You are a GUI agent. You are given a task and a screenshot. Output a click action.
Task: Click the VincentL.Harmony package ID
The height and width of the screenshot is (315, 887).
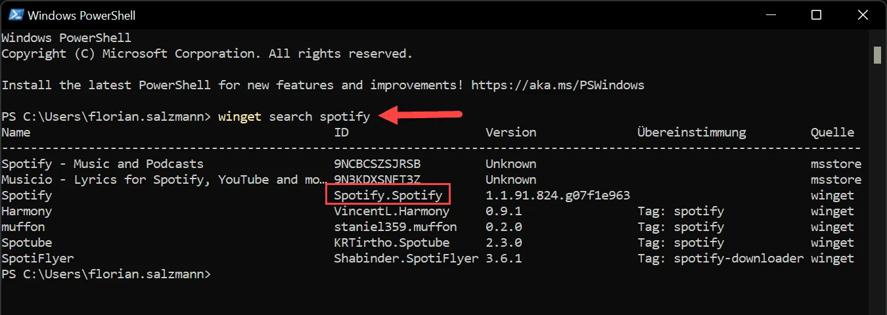[392, 211]
